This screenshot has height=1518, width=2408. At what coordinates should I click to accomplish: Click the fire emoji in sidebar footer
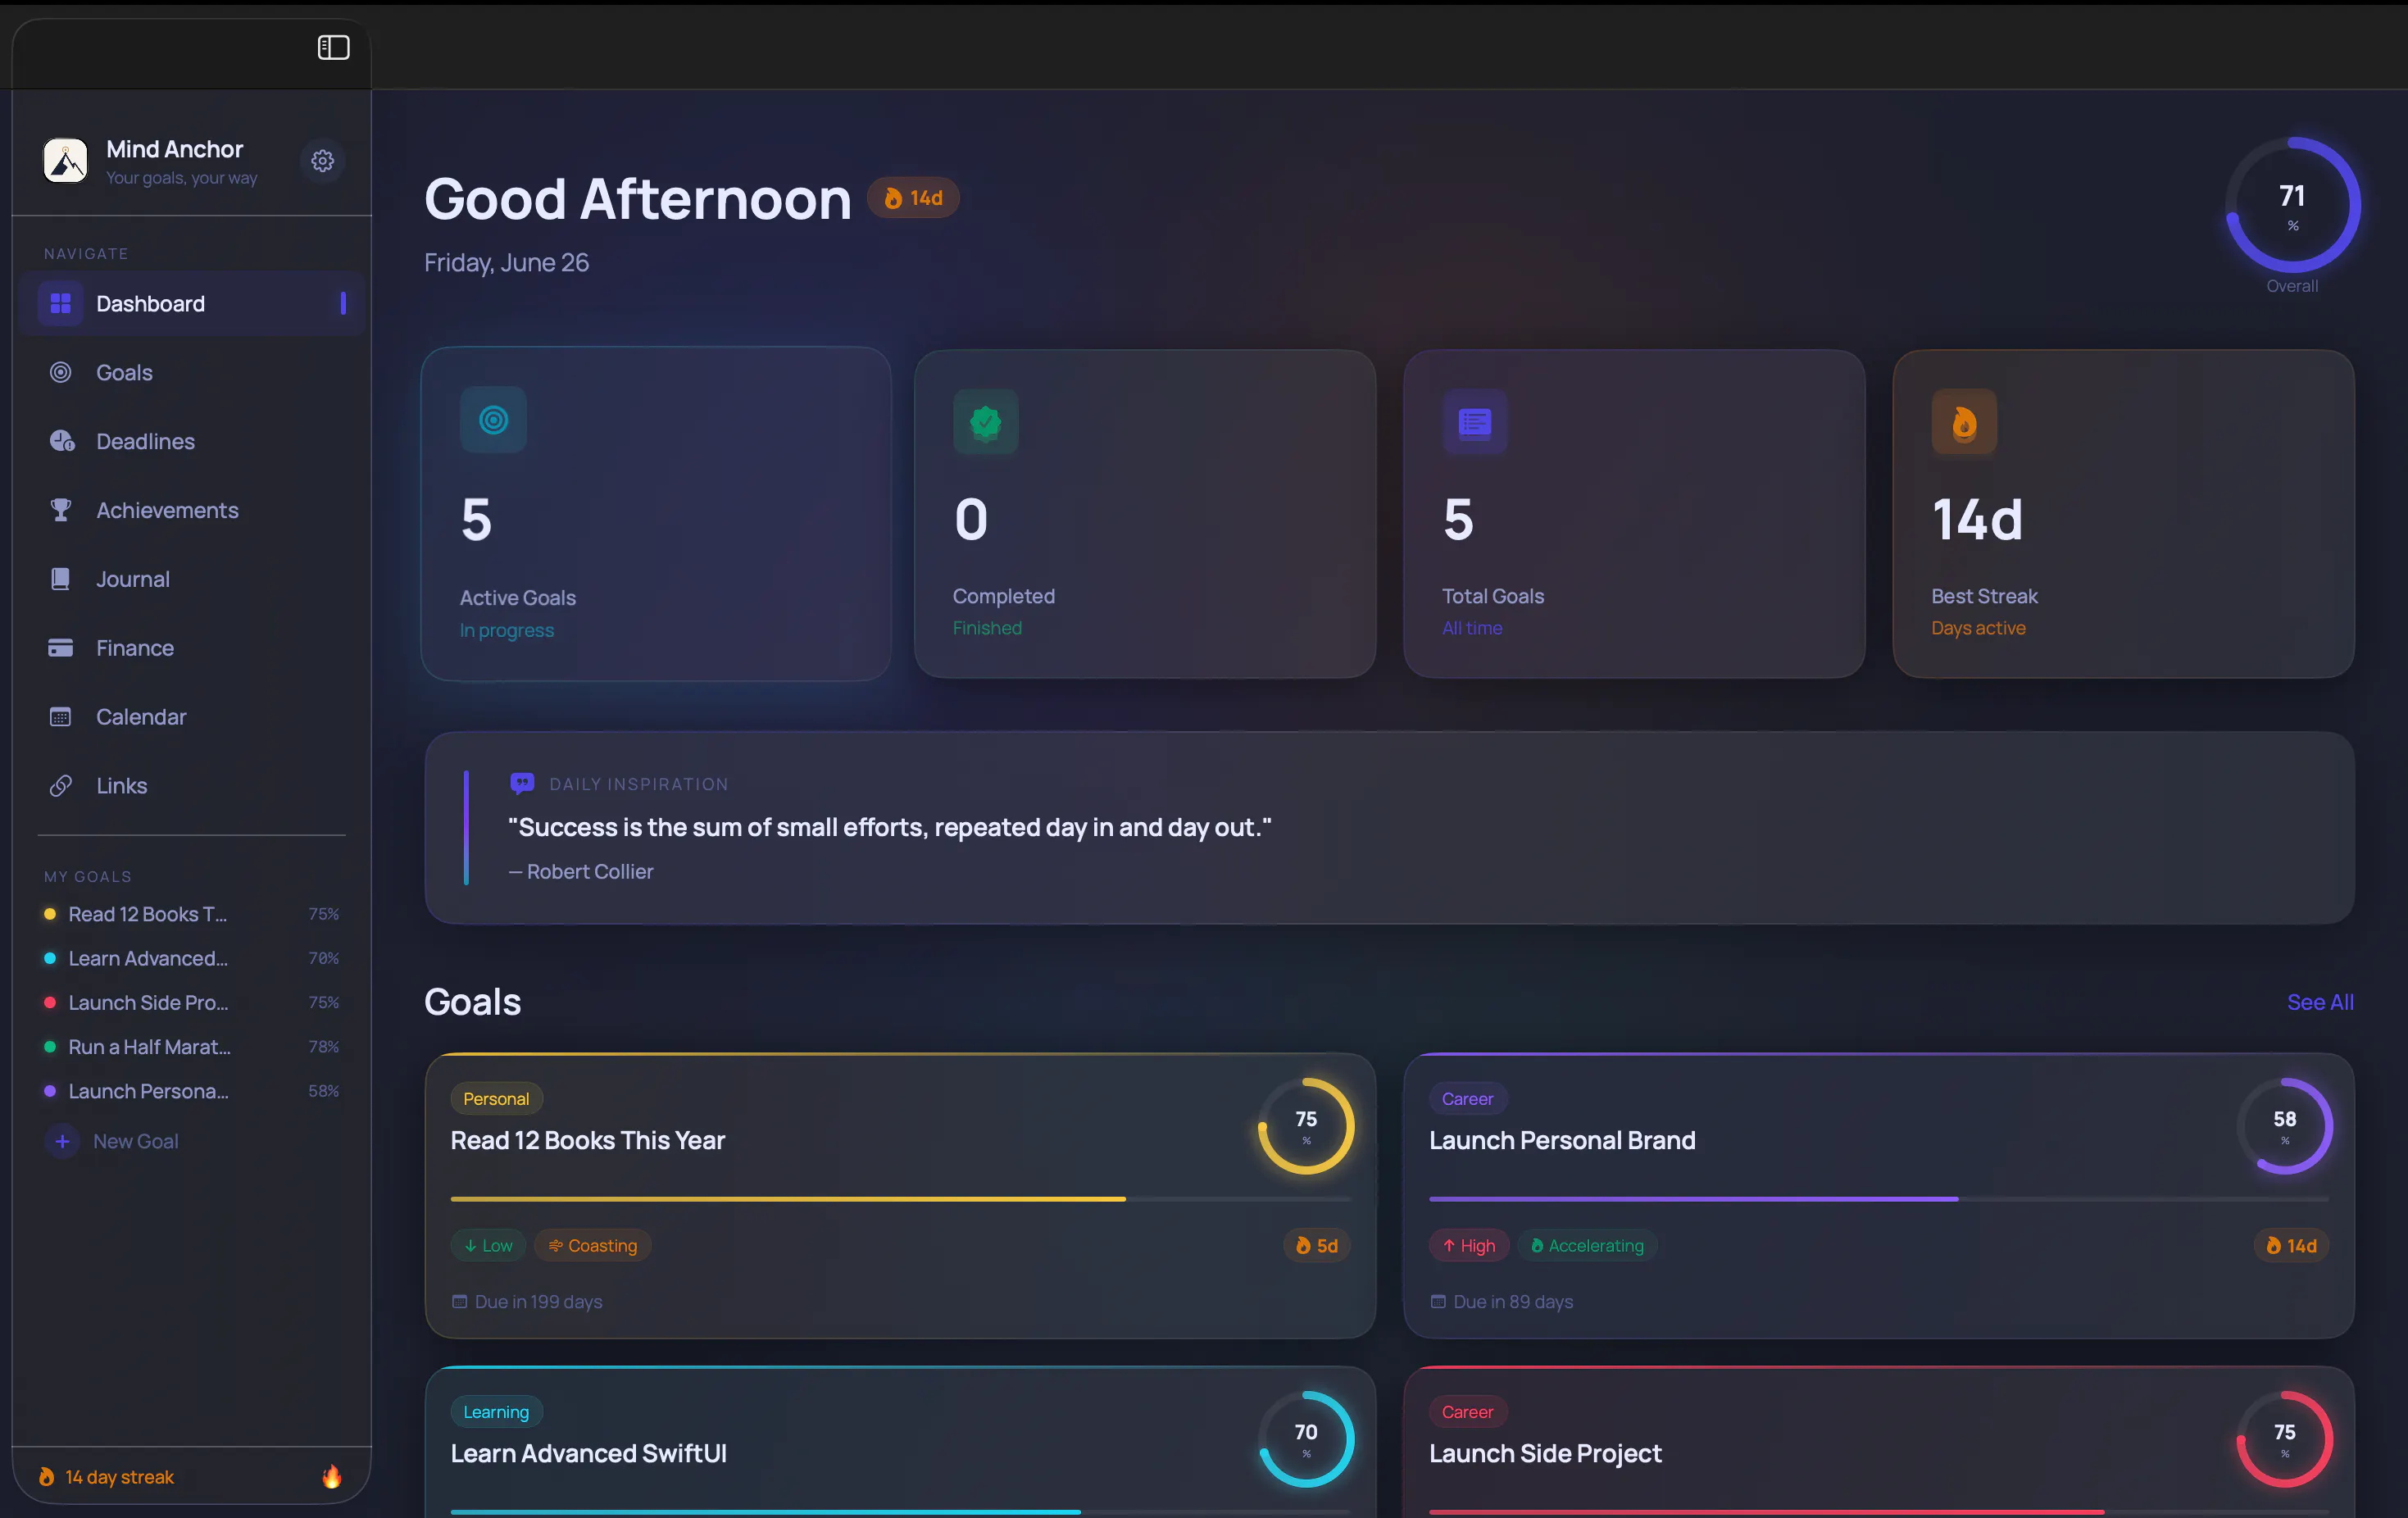point(332,1476)
